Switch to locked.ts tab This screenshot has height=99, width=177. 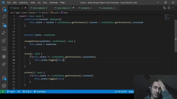(85, 8)
